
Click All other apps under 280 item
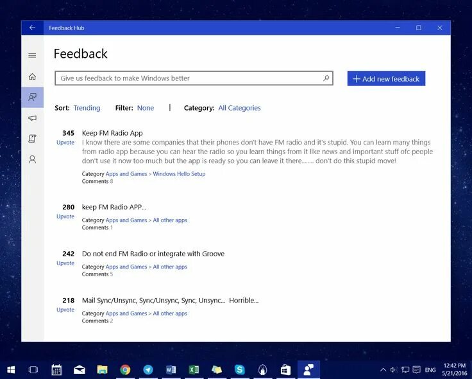click(170, 220)
